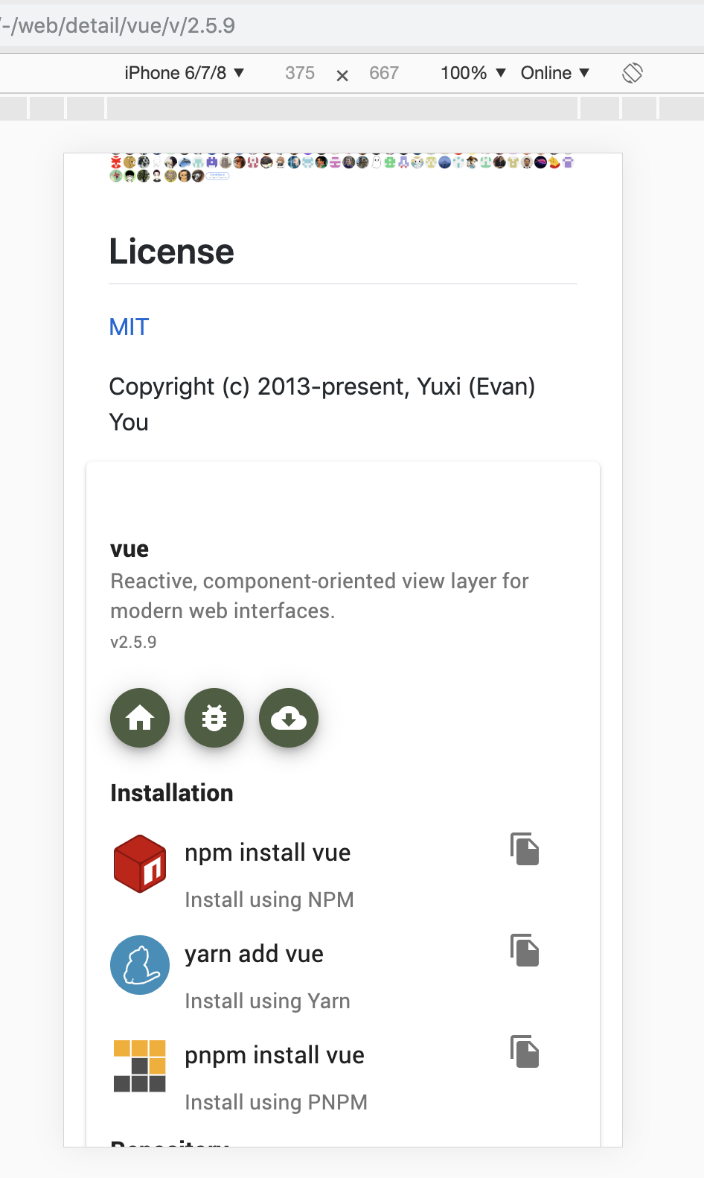
Task: Click the 'vue' package title
Action: click(x=129, y=549)
